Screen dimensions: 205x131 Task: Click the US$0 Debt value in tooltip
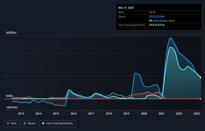click(x=152, y=12)
